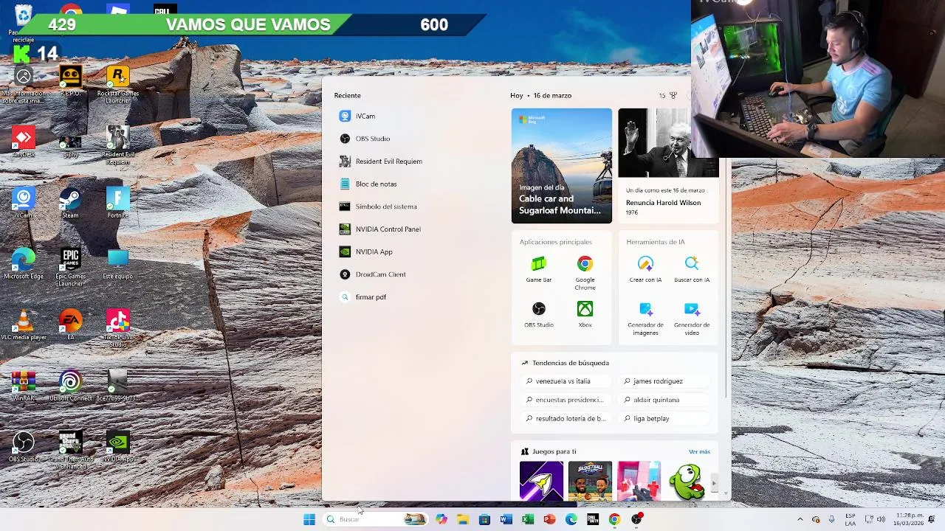Click the microphone tray icon

click(x=832, y=519)
